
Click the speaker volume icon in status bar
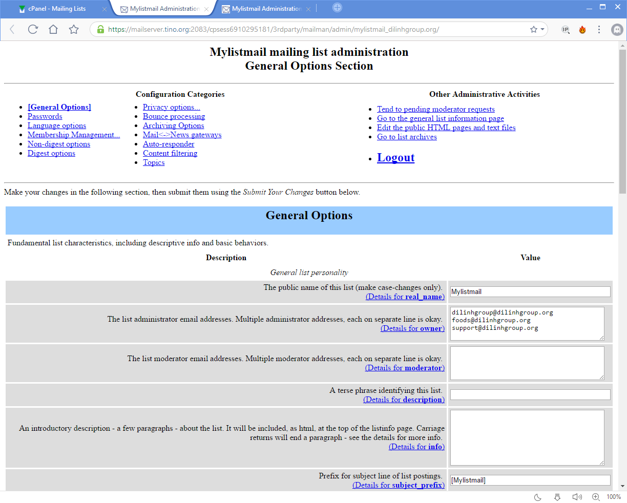(577, 497)
